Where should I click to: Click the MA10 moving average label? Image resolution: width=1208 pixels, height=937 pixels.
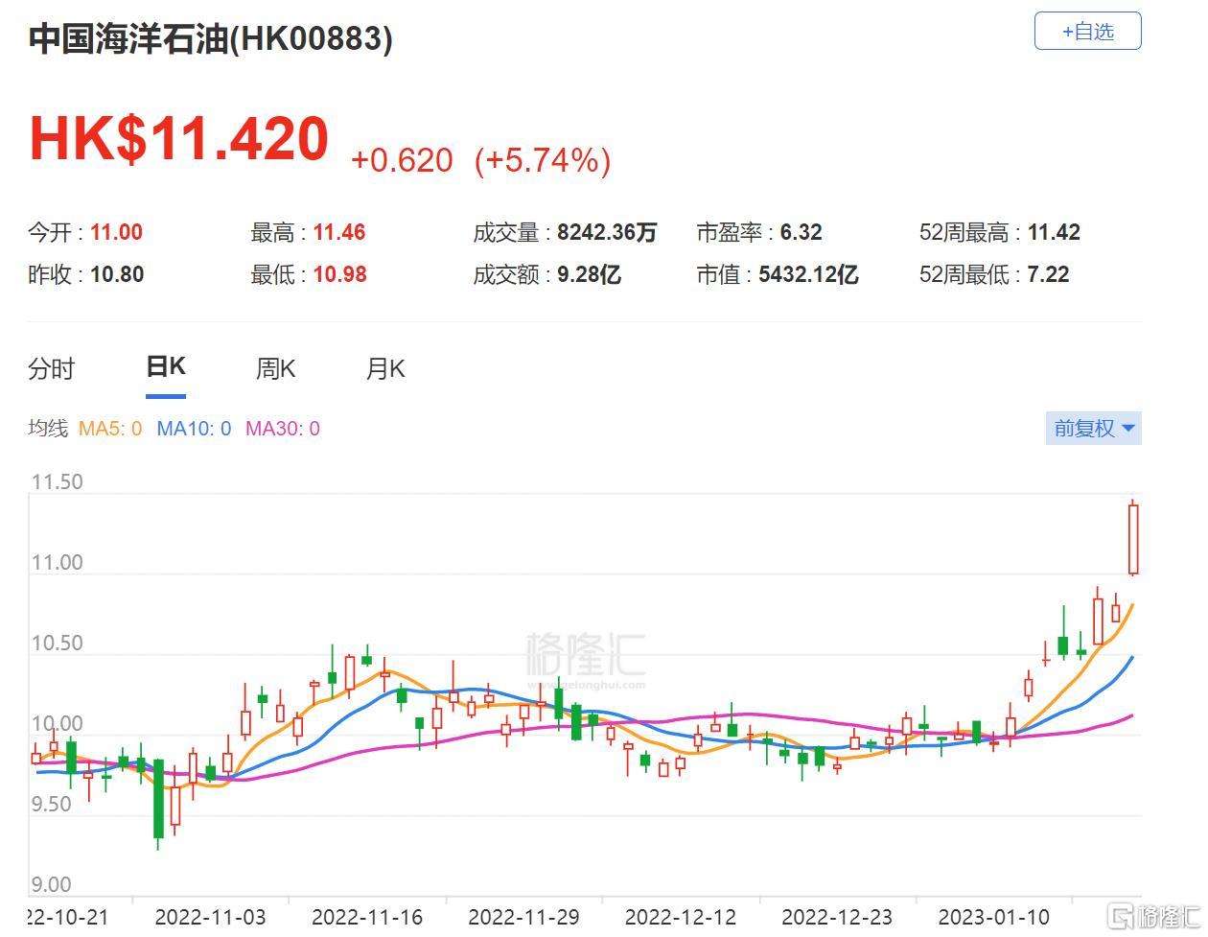point(194,429)
